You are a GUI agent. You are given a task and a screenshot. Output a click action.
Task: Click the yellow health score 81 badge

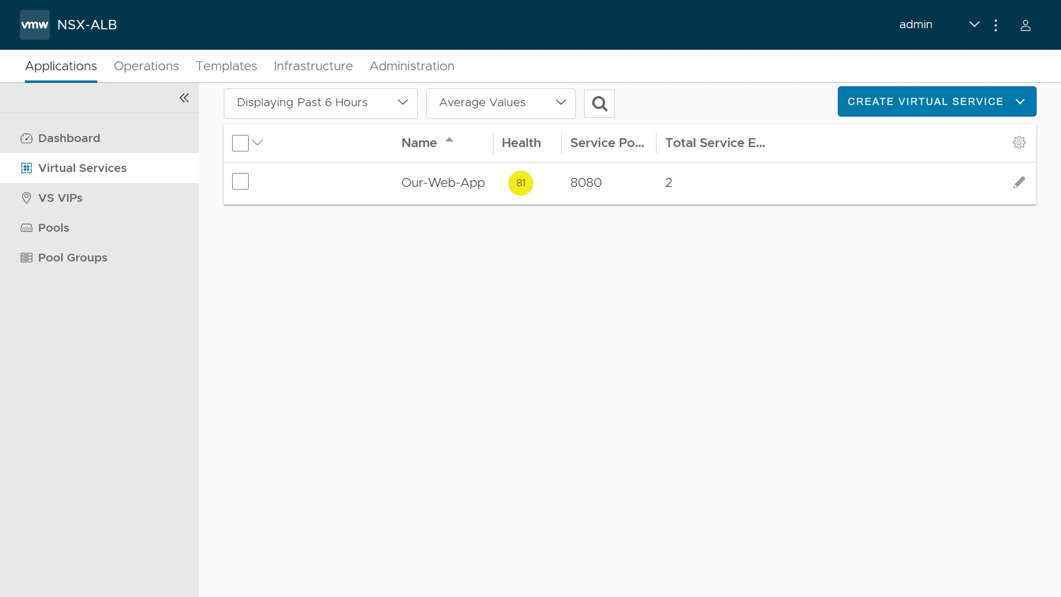pos(521,183)
